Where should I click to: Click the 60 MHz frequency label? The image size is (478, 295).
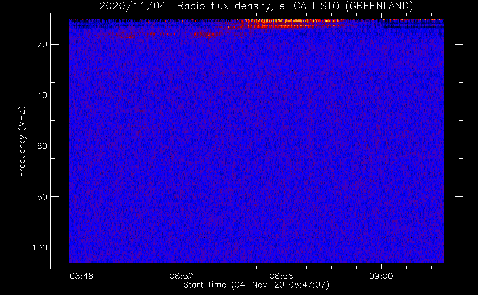point(42,146)
